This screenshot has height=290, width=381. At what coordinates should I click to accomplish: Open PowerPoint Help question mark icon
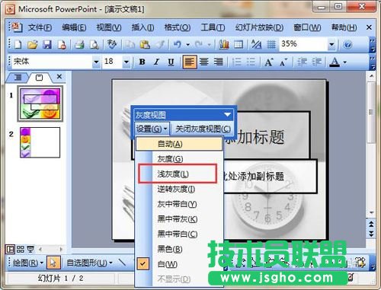coord(347,45)
